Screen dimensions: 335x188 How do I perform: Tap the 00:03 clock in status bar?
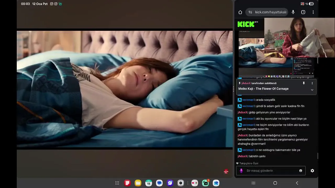pos(25,4)
